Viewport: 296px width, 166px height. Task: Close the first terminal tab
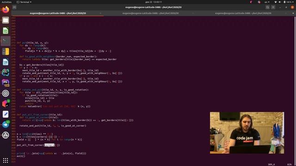click(x=100, y=13)
